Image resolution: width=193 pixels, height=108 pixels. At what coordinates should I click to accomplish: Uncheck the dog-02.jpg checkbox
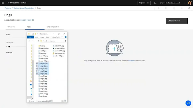coord(37,66)
